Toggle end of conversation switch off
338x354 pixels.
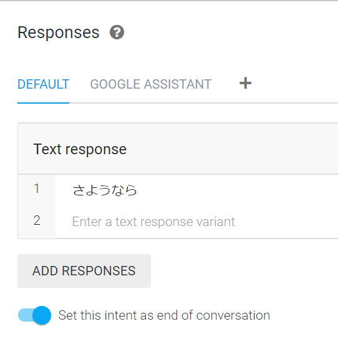tap(34, 315)
